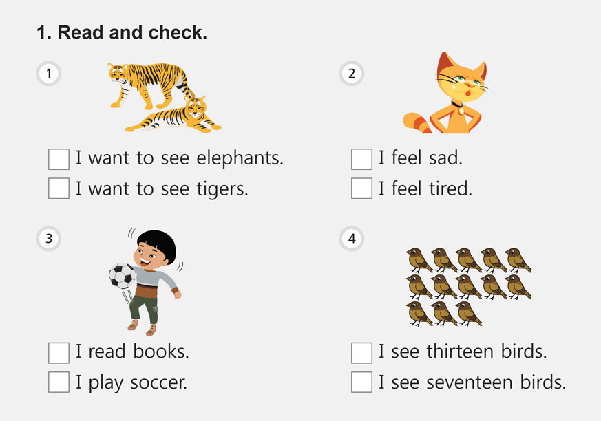The height and width of the screenshot is (421, 601).
Task: Click the group of brown birds
Action: click(468, 285)
